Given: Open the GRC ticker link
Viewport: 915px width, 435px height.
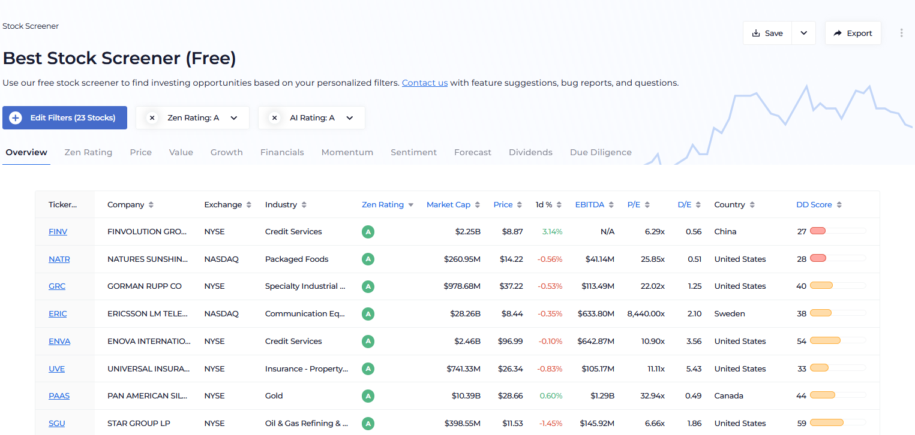Looking at the screenshot, I should (x=57, y=286).
